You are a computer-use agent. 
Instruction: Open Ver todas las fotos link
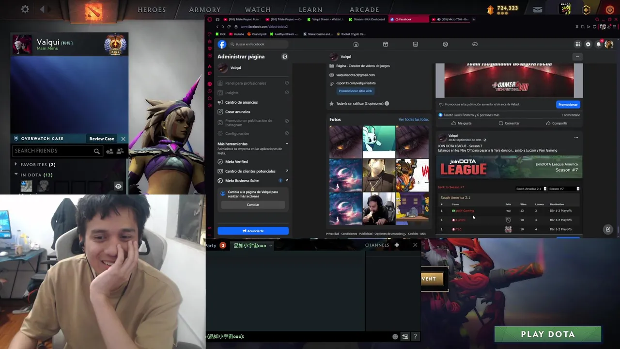[414, 119]
